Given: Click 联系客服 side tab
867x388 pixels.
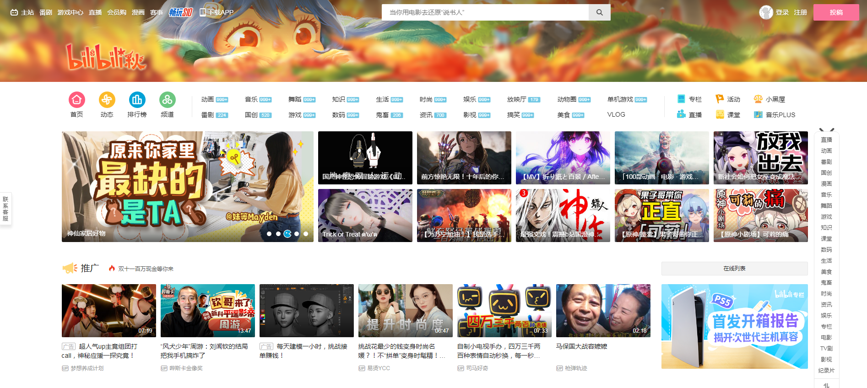Looking at the screenshot, I should click(5, 209).
